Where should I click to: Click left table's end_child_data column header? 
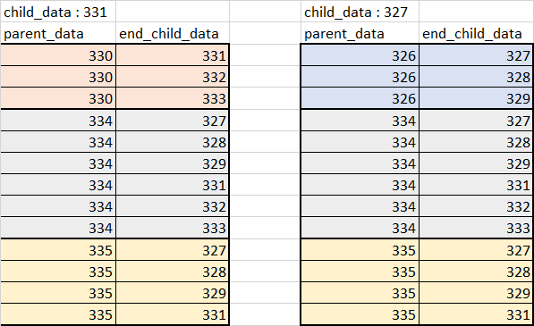173,33
